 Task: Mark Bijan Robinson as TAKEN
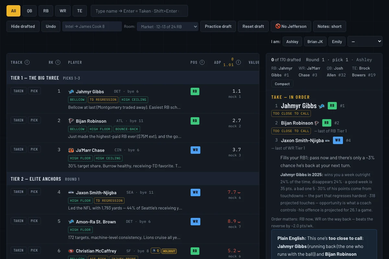(x=18, y=120)
